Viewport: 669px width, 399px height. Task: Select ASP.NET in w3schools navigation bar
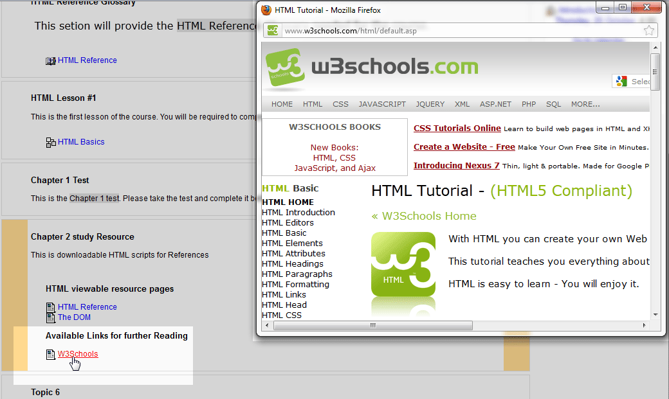(x=495, y=104)
